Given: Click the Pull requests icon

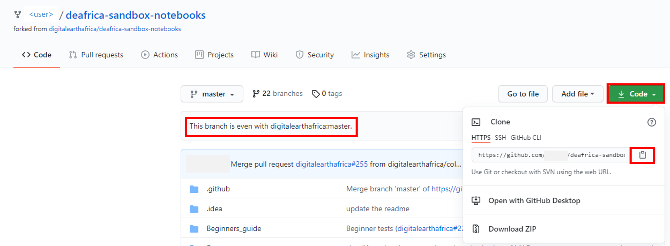Looking at the screenshot, I should tap(73, 55).
